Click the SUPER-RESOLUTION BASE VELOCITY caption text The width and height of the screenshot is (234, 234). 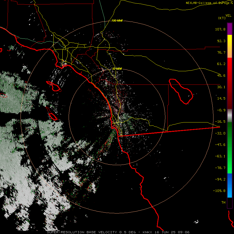coord(82,232)
